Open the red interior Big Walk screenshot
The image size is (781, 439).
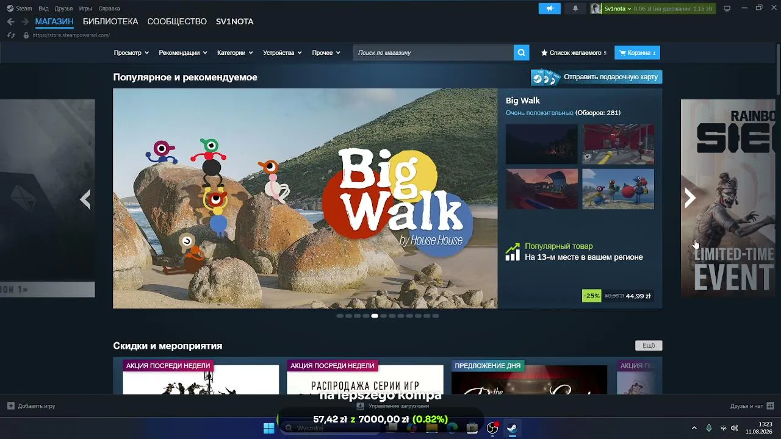(x=618, y=144)
